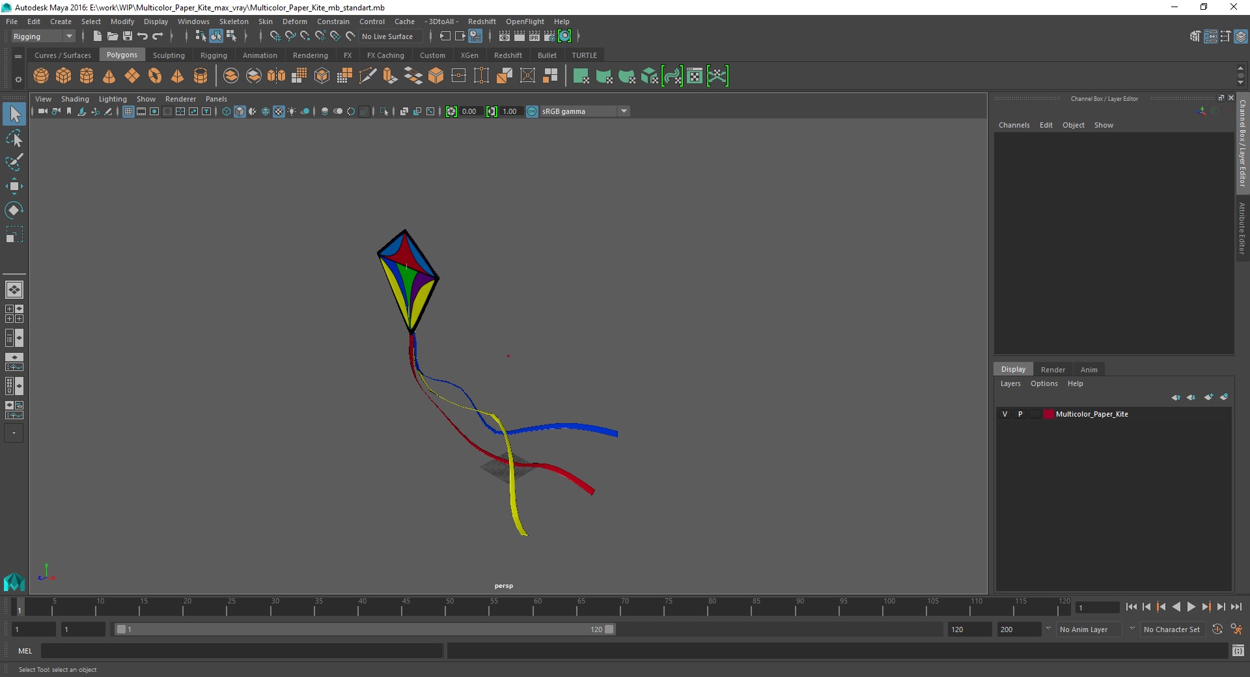The width and height of the screenshot is (1250, 677).
Task: Create a polygon sphere from shelf
Action: point(41,76)
